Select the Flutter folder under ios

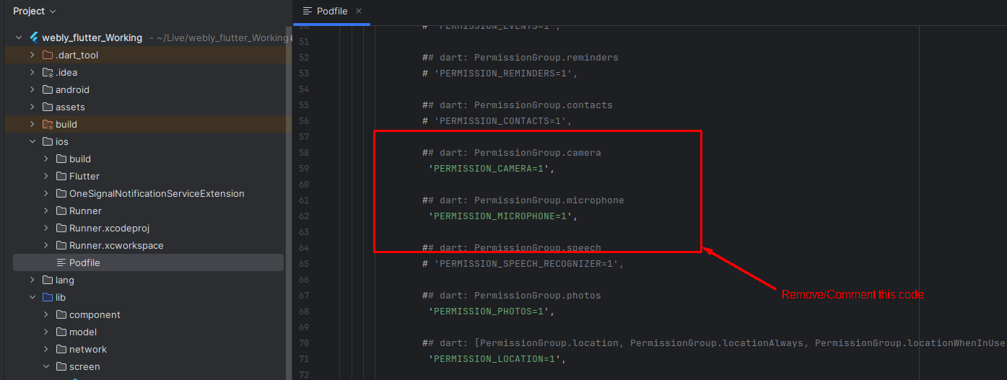click(x=84, y=177)
